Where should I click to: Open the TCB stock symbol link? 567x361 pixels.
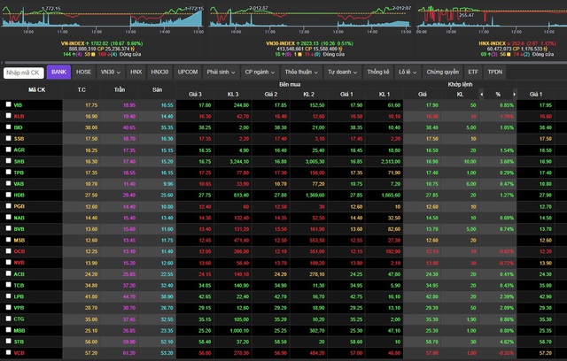18,285
